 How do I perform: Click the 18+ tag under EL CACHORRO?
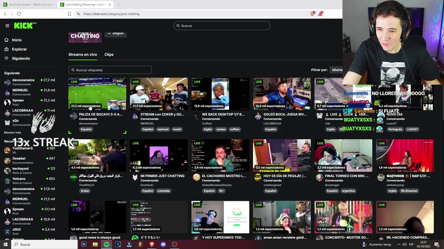coord(221,191)
